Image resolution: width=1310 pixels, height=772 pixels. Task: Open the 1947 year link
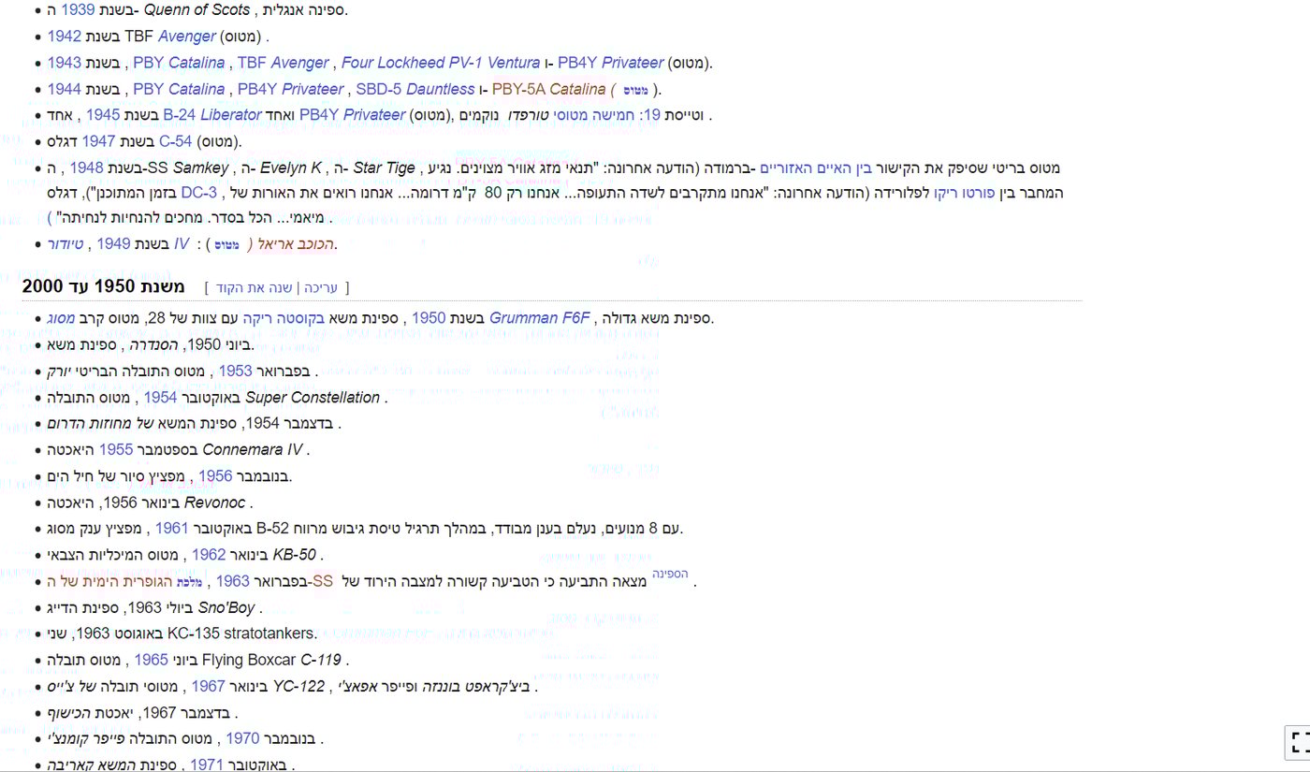point(98,141)
